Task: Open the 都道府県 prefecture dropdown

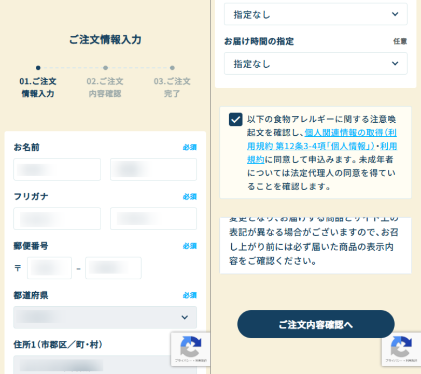Action: (105, 318)
